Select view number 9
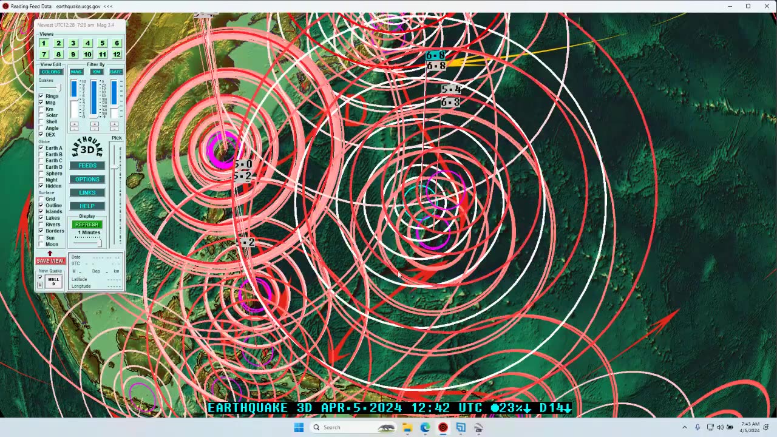Screen dimensions: 777x437 pos(73,55)
